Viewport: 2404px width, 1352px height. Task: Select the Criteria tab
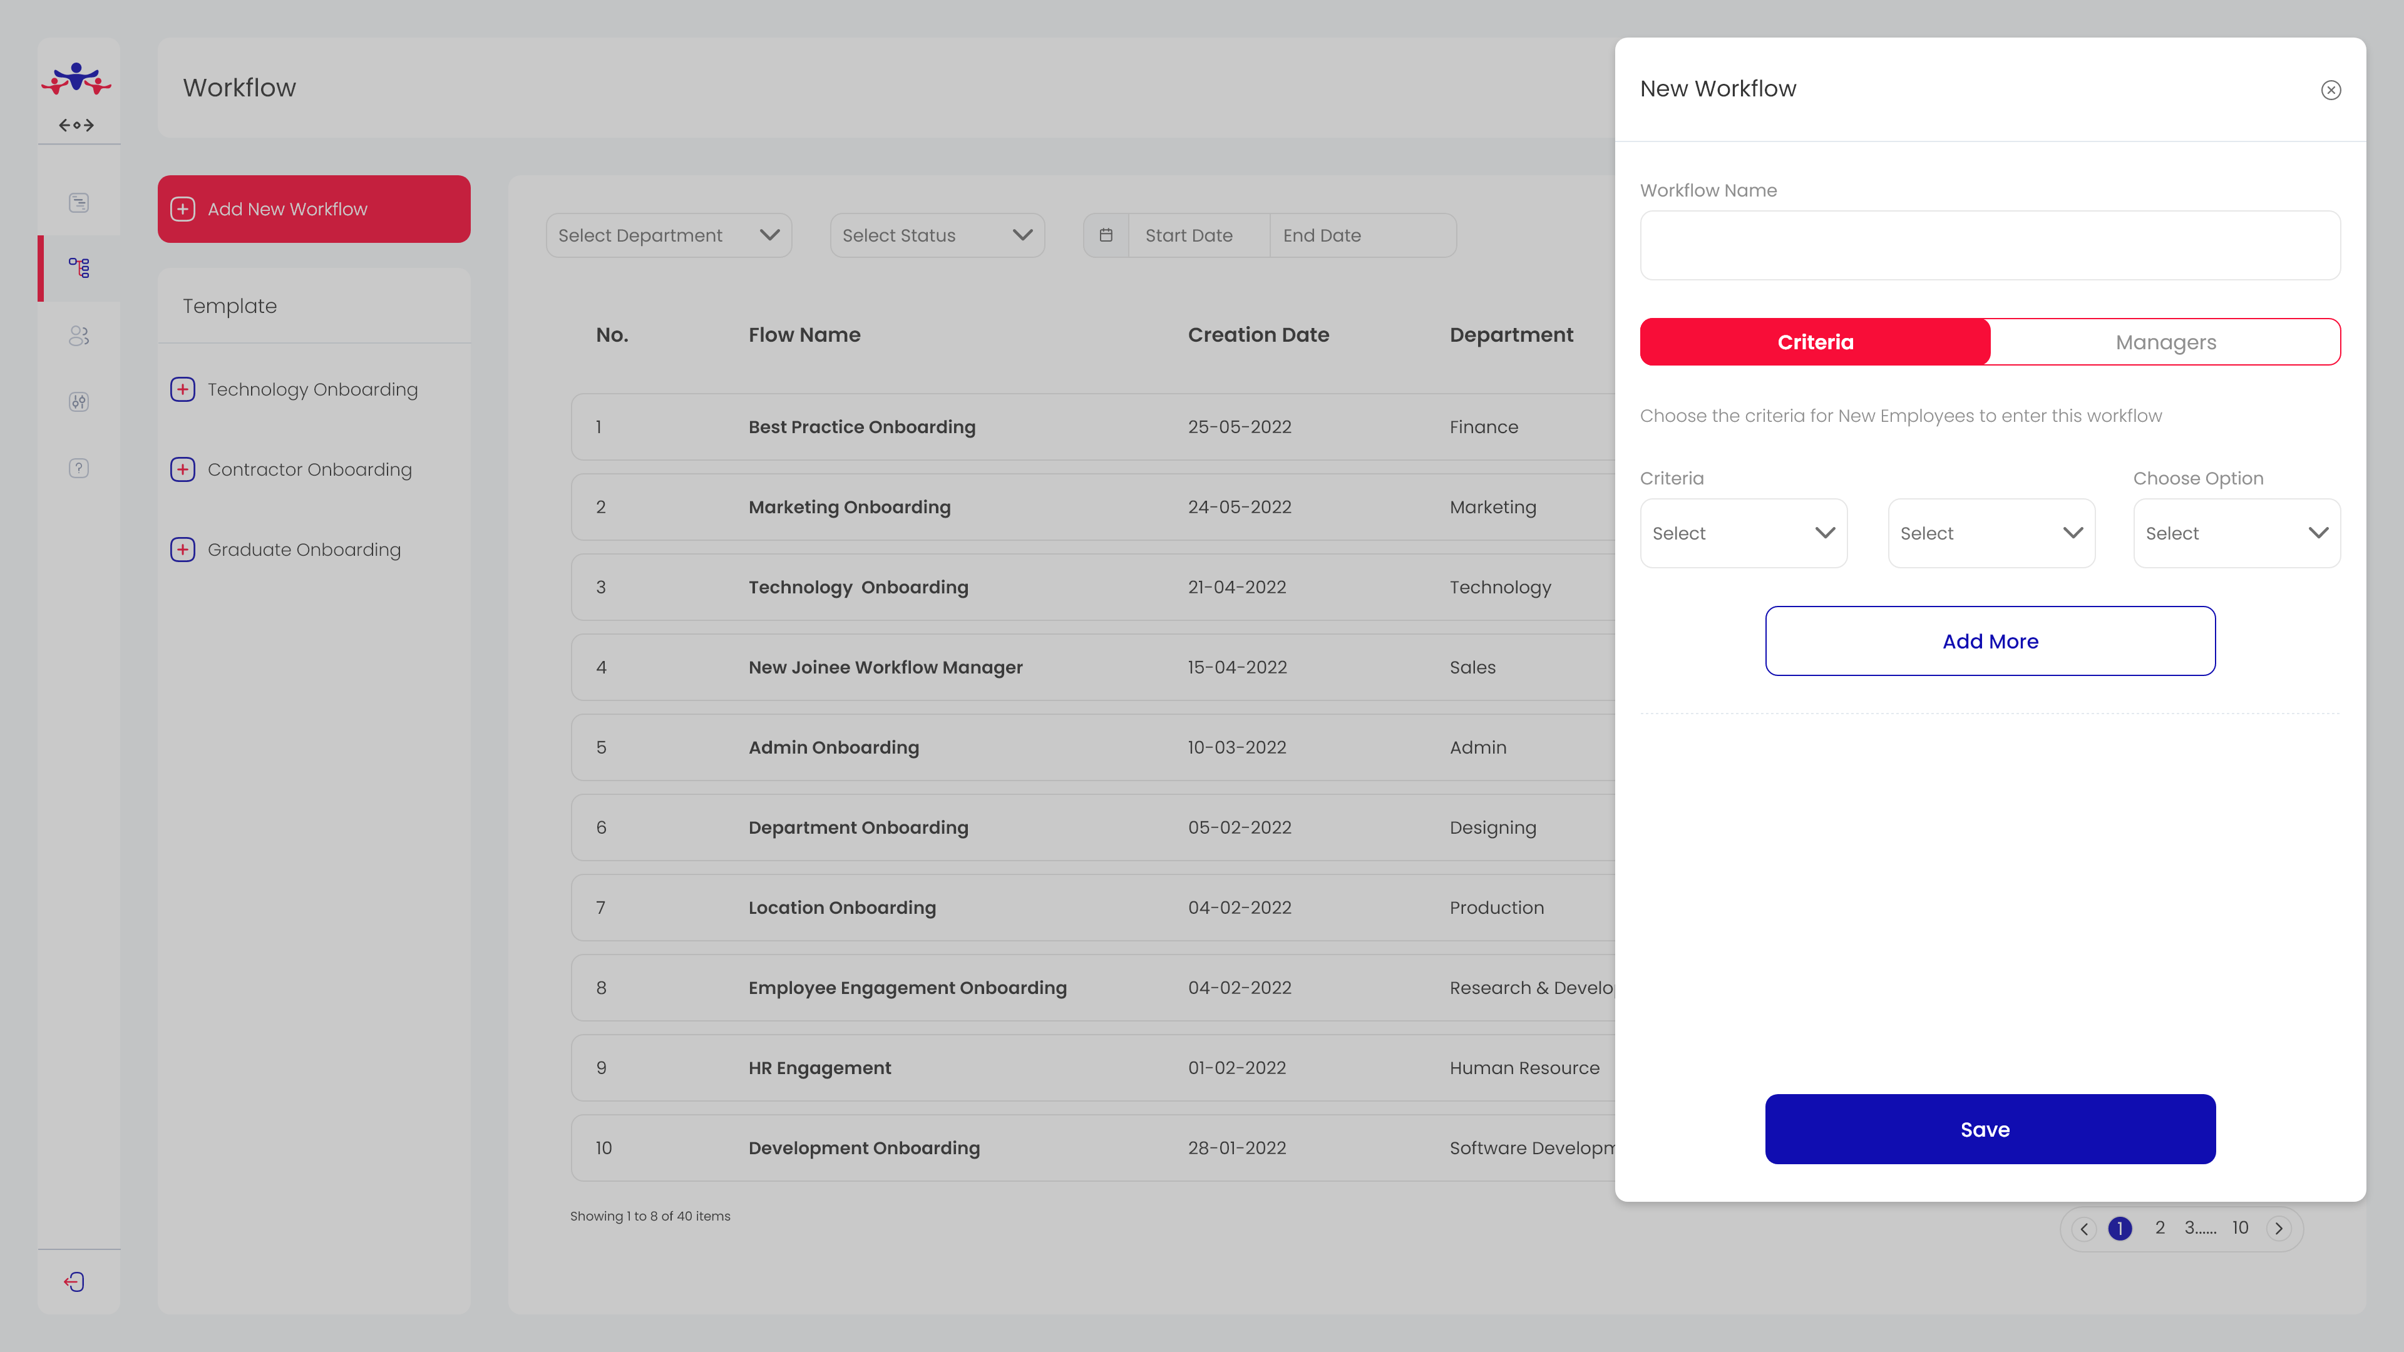[1815, 342]
